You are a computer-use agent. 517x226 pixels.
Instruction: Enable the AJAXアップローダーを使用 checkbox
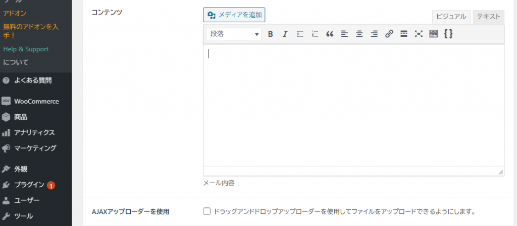206,211
